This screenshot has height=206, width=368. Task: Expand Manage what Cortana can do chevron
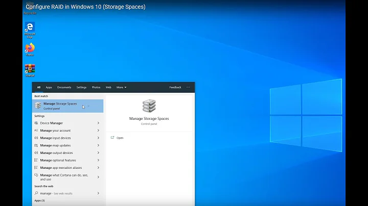coord(98,177)
